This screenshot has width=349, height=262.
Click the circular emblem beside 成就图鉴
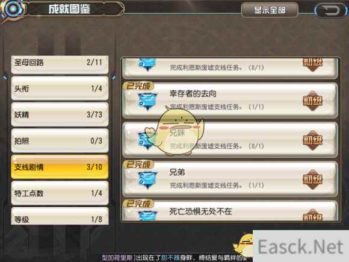[13, 9]
